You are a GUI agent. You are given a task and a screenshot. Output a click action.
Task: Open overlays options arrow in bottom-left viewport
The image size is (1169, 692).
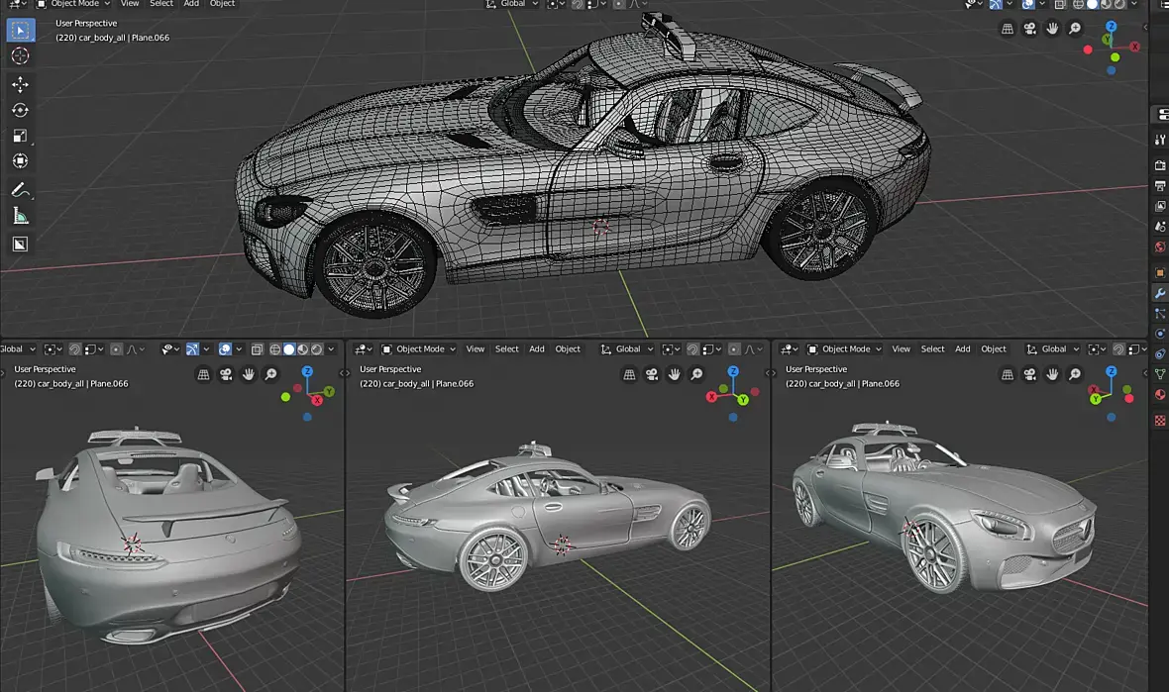[x=239, y=348]
